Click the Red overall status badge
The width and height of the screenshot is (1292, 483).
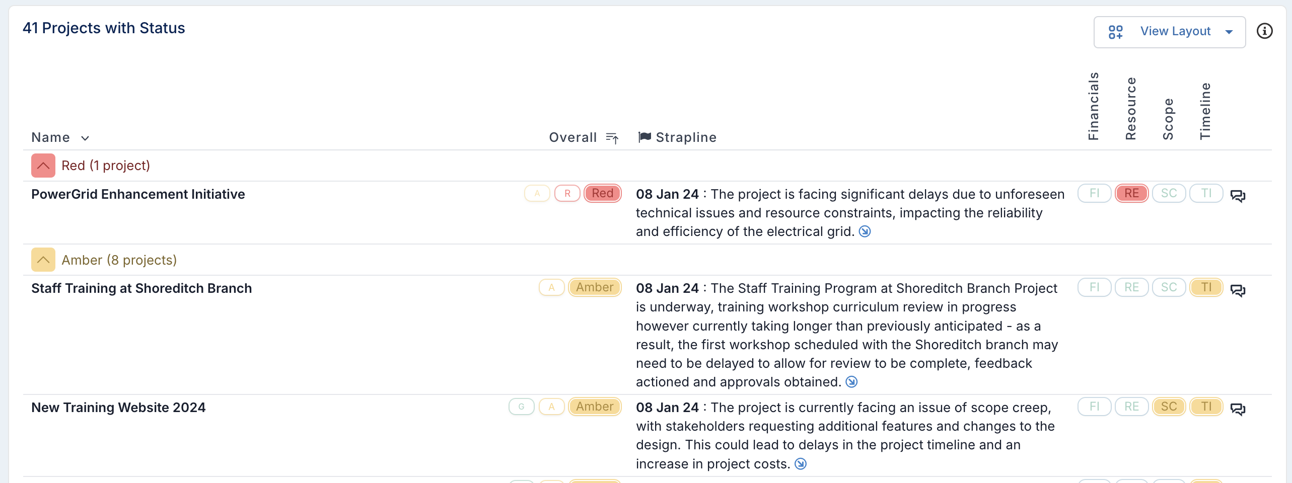click(602, 193)
